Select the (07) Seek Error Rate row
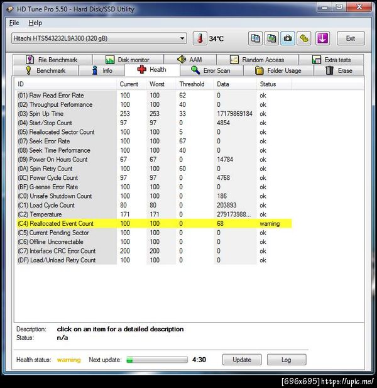377x388 pixels. [x=155, y=141]
